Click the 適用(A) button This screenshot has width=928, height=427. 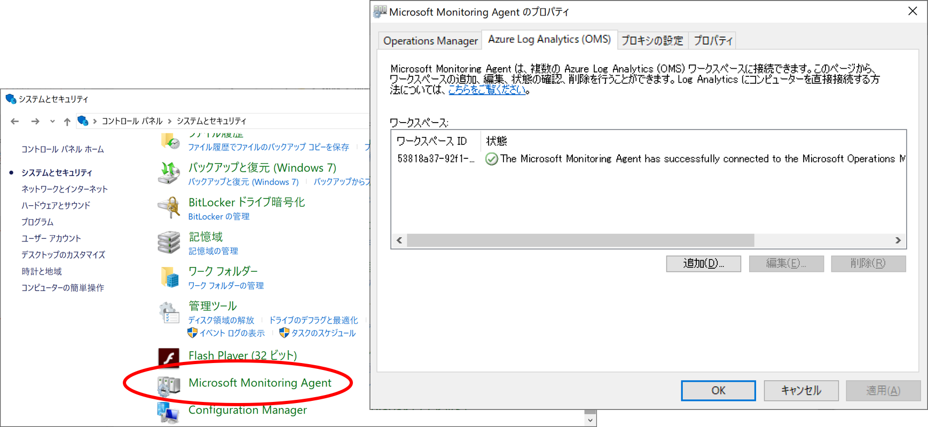point(883,390)
